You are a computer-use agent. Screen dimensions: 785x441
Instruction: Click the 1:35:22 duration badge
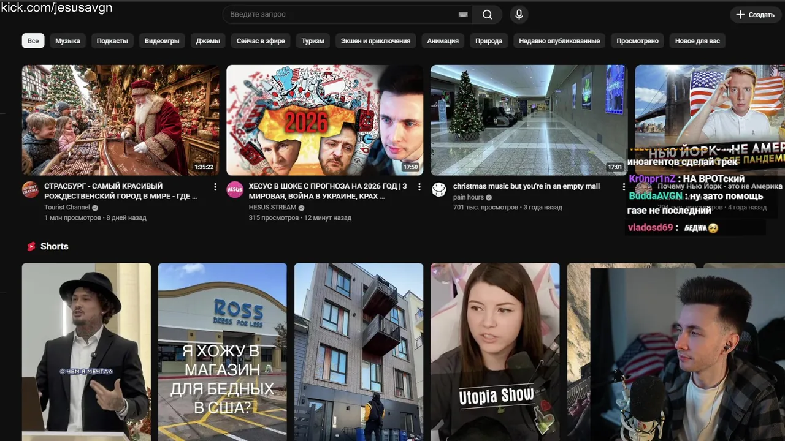[x=204, y=167]
